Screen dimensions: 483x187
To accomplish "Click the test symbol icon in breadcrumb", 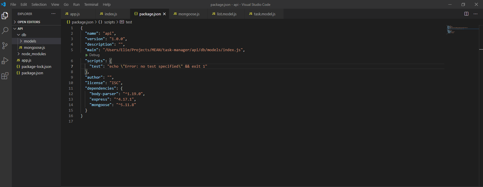I will click(x=122, y=22).
